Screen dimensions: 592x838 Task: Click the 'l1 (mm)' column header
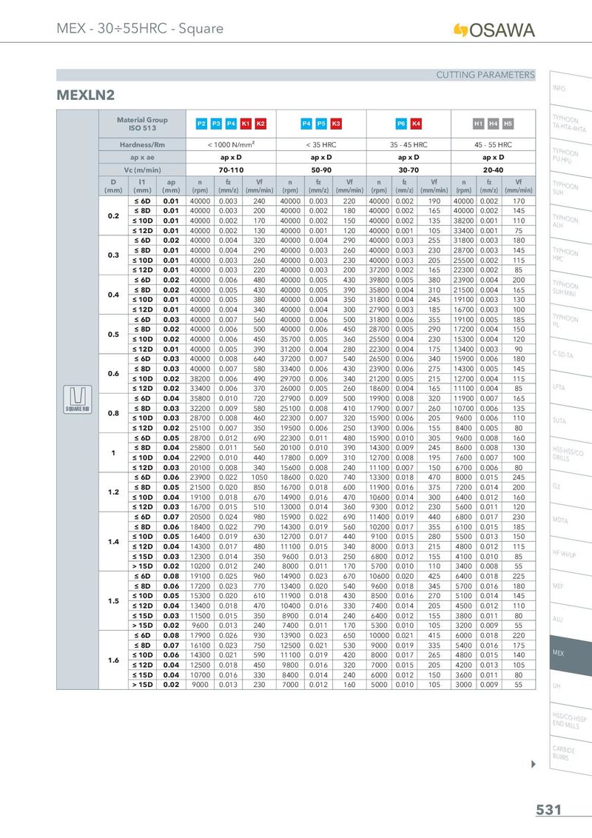point(142,186)
